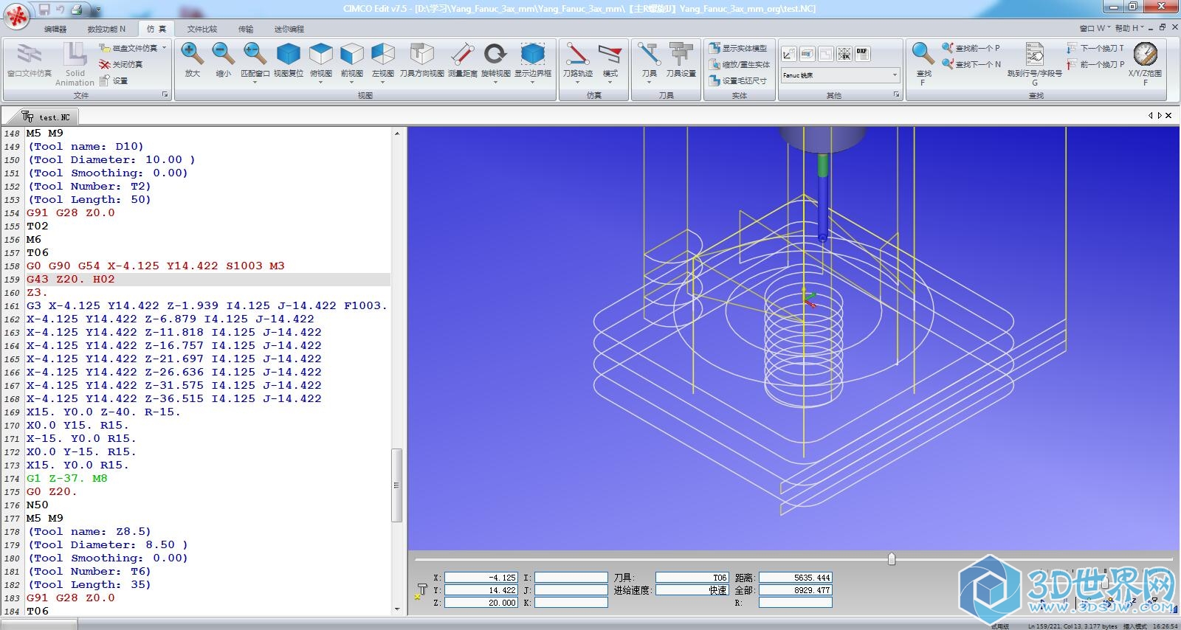Click the first icon in 其他 group
Screen dimensions: 1181x630
click(x=788, y=54)
